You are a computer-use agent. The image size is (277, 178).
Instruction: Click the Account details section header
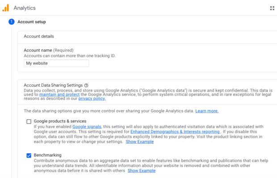[39, 36]
